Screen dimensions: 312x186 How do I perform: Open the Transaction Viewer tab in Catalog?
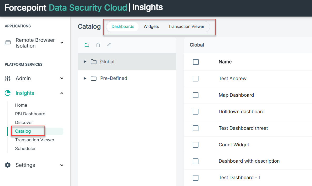point(186,27)
